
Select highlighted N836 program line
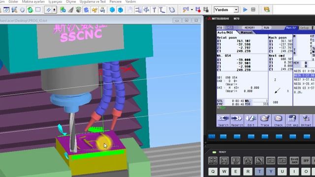coord(304,75)
